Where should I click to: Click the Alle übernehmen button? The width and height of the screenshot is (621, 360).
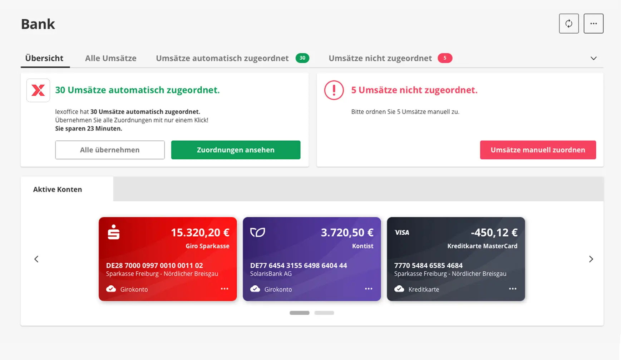[x=110, y=150]
